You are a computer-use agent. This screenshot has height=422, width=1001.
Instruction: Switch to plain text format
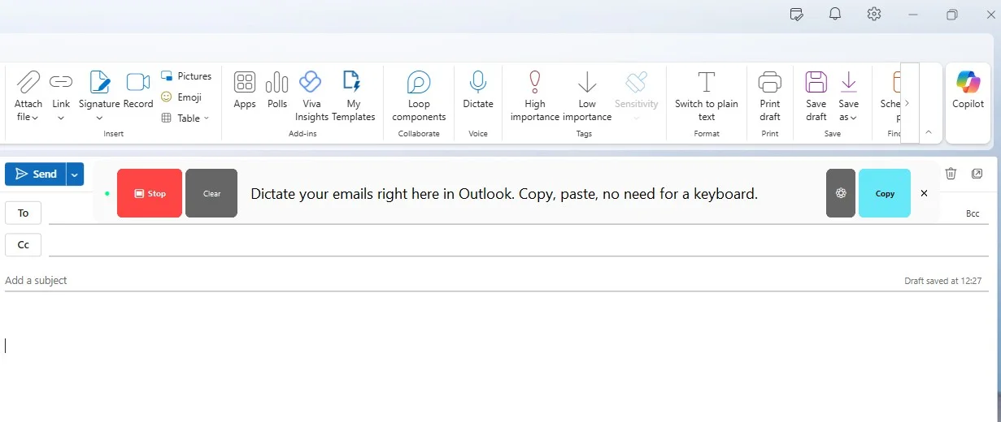tap(707, 96)
